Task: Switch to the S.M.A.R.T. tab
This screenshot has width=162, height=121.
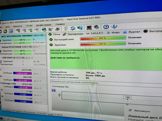Action: pos(95,33)
